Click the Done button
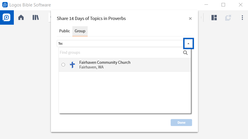This screenshot has width=248, height=139. [181, 123]
